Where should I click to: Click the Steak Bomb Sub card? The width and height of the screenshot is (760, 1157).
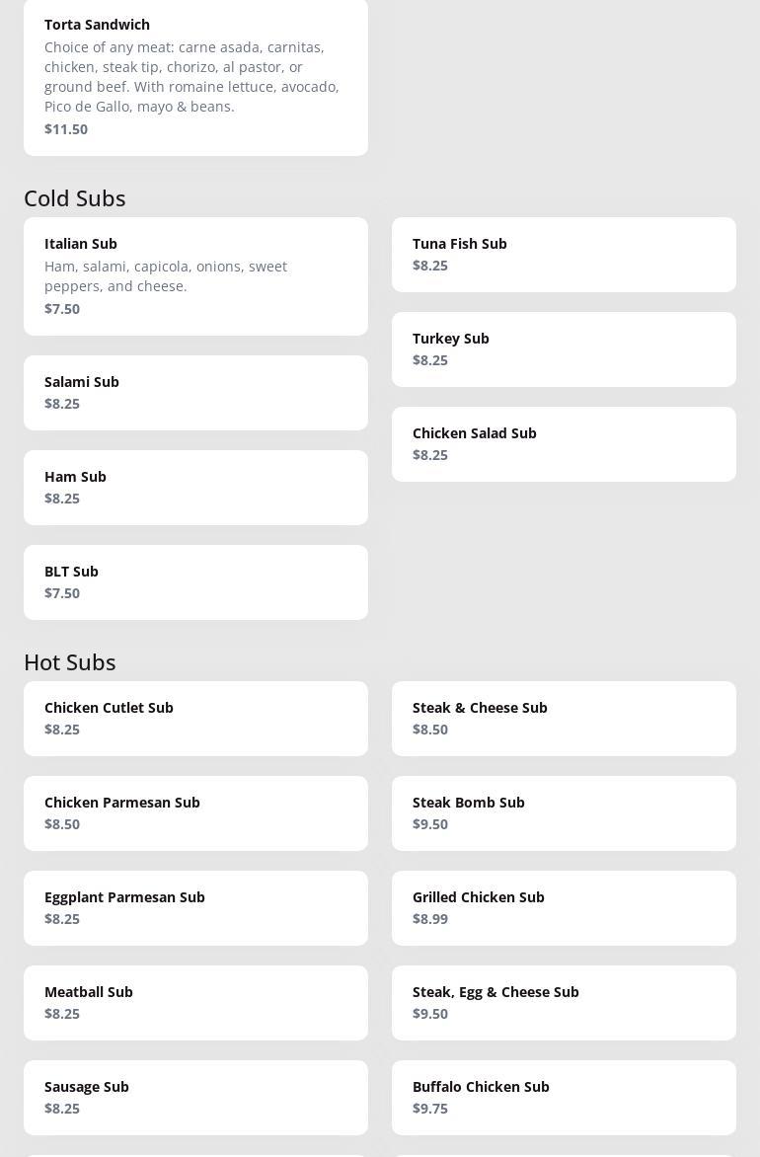pyautogui.click(x=564, y=812)
